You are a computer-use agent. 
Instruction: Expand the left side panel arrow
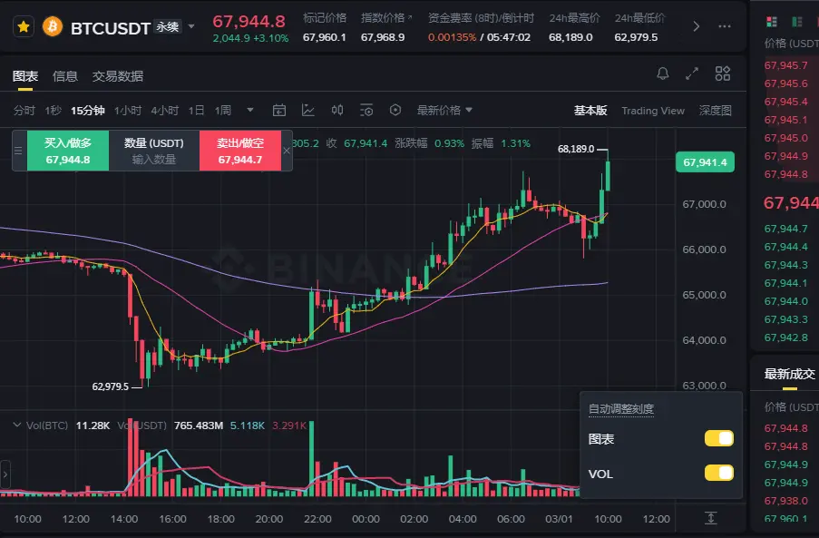click(5, 474)
